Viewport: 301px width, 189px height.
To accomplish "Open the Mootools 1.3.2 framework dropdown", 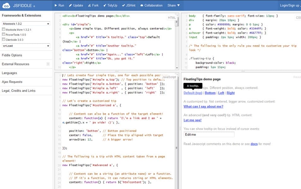I will 26,24.
